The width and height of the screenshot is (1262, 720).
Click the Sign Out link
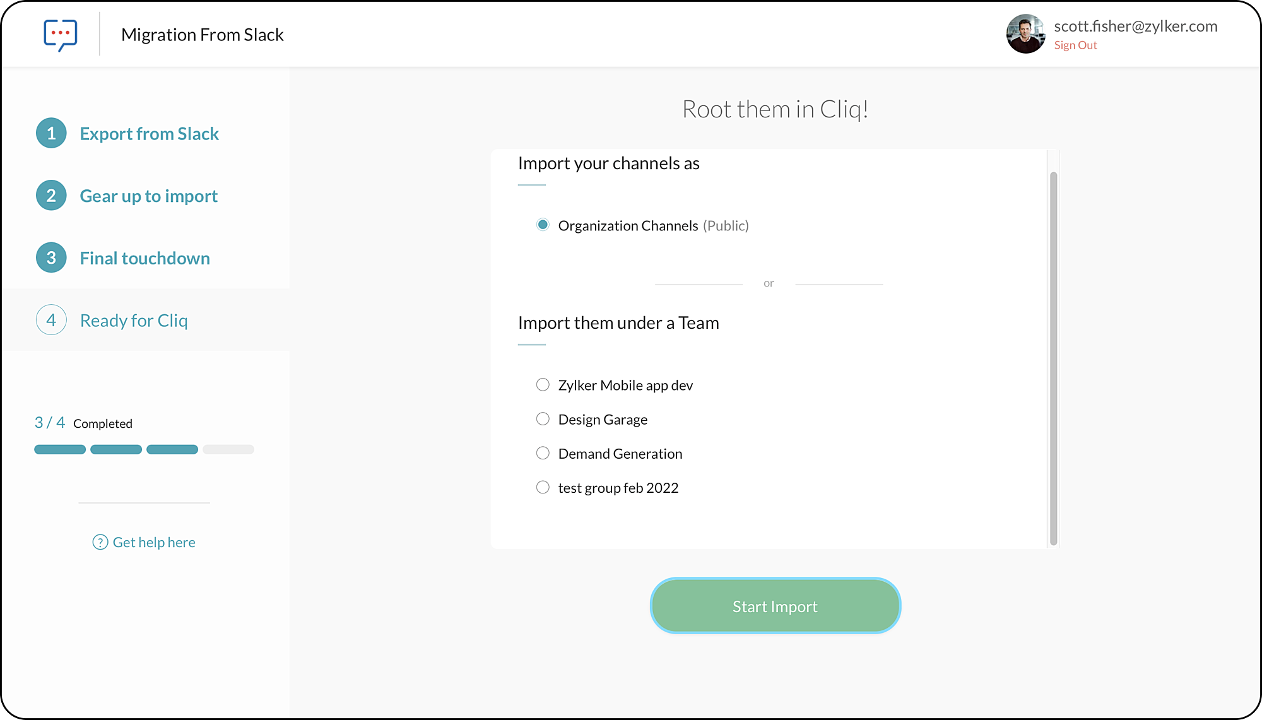(x=1075, y=45)
